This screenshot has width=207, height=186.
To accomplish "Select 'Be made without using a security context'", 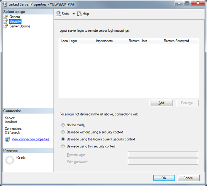I will pos(63,132).
